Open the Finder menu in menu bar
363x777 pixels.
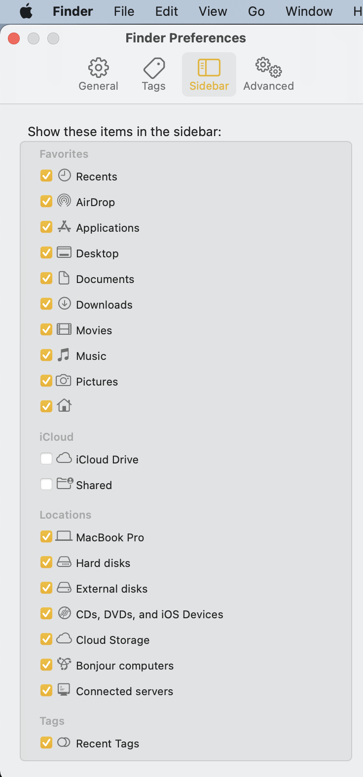[x=73, y=11]
